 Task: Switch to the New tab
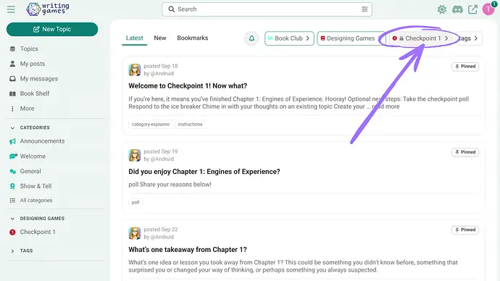(160, 38)
